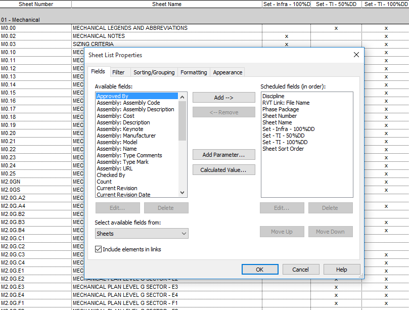The width and height of the screenshot is (409, 310).
Task: Switch to the Filter tab
Action: pos(118,72)
